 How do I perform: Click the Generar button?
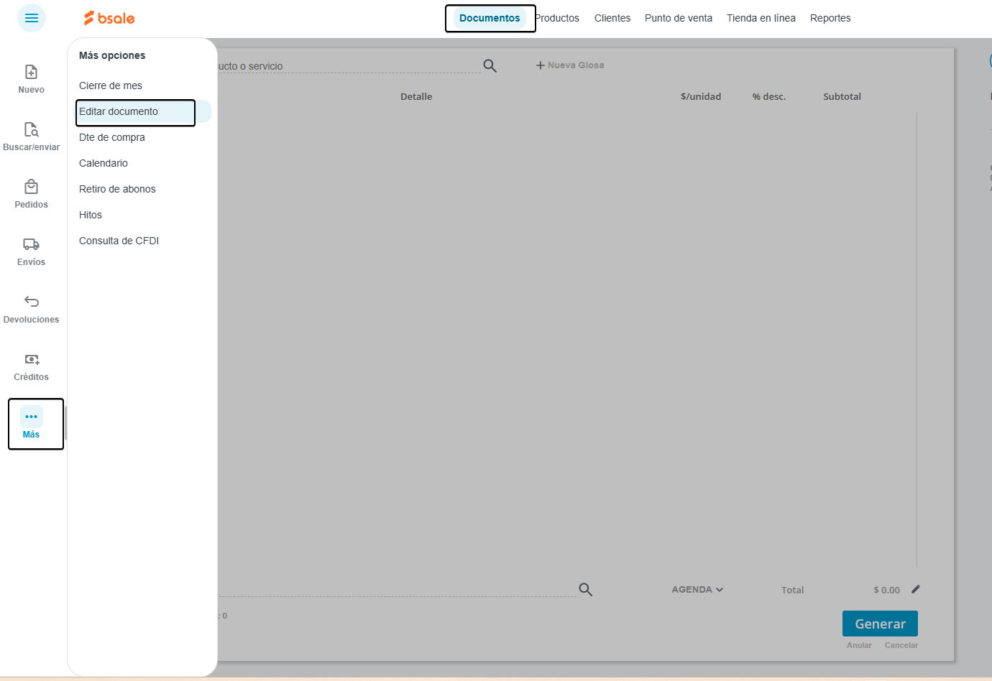coord(880,624)
